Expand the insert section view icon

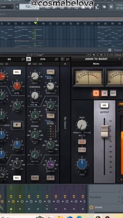pyautogui.click(x=68, y=59)
